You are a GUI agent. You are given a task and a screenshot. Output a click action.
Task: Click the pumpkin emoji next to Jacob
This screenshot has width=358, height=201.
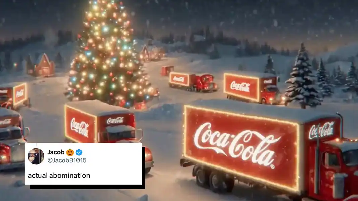(x=70, y=152)
